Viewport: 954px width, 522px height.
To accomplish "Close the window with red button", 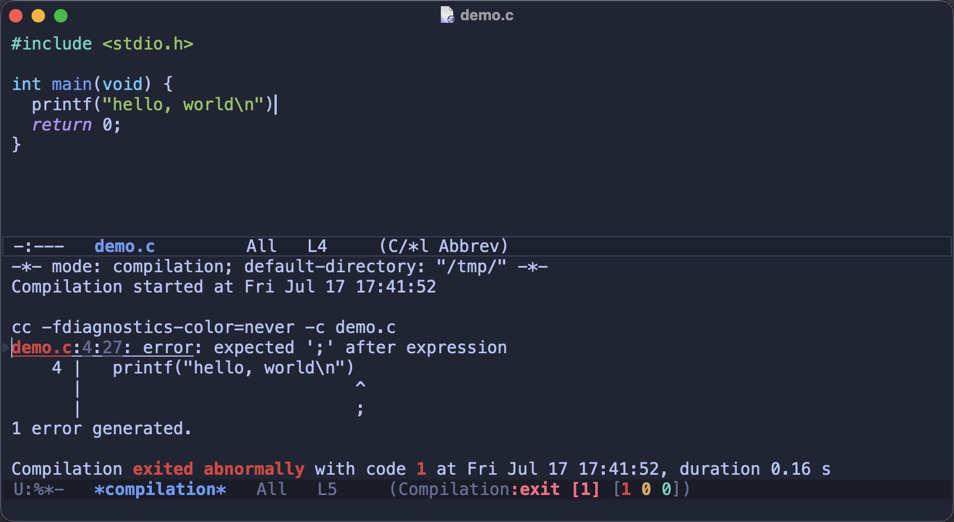I will coord(16,16).
